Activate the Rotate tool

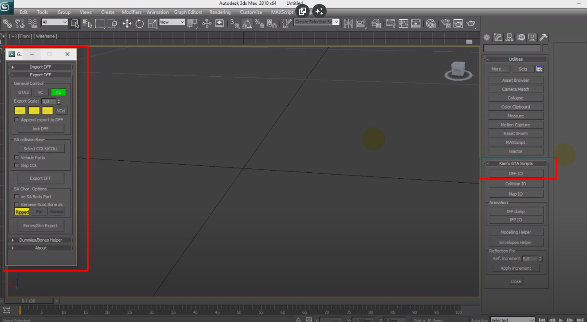[x=140, y=24]
